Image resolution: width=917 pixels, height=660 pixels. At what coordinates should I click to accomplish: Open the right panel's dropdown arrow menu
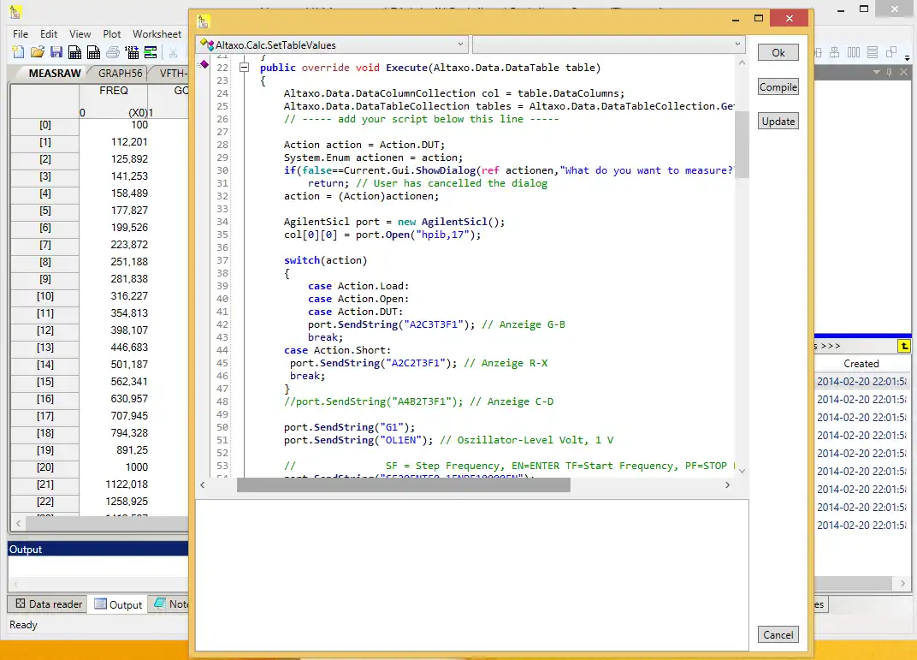pyautogui.click(x=876, y=73)
